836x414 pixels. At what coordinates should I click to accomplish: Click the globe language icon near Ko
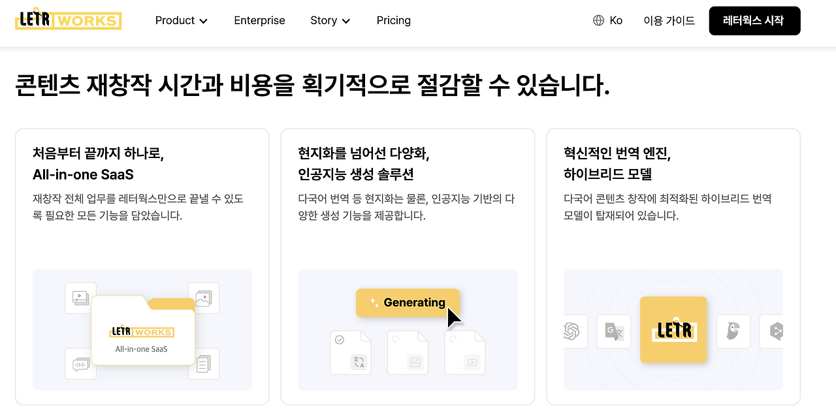pyautogui.click(x=597, y=20)
